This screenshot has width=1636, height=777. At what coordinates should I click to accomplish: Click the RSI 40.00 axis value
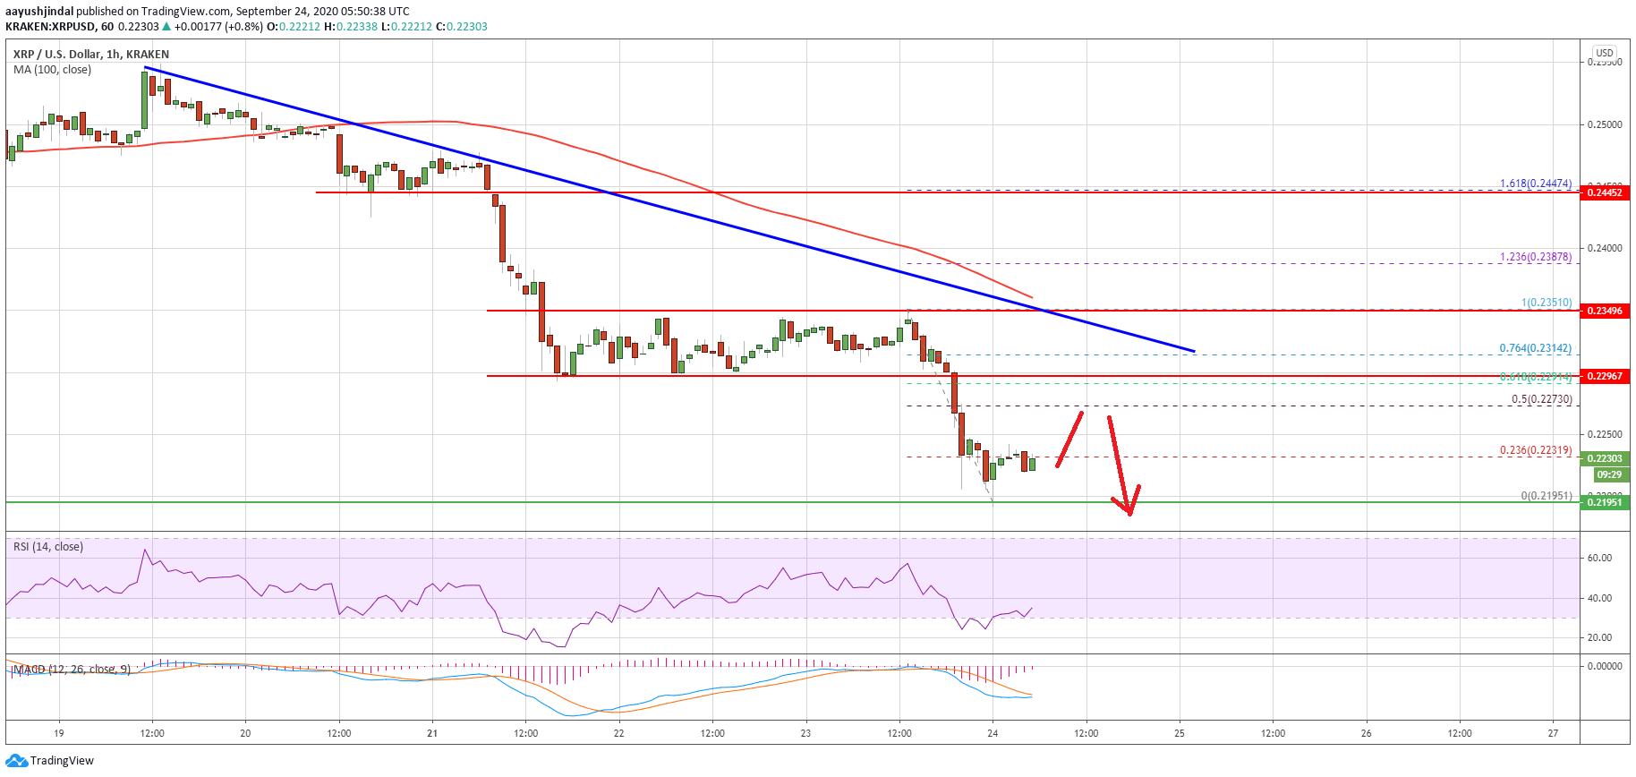click(1599, 598)
